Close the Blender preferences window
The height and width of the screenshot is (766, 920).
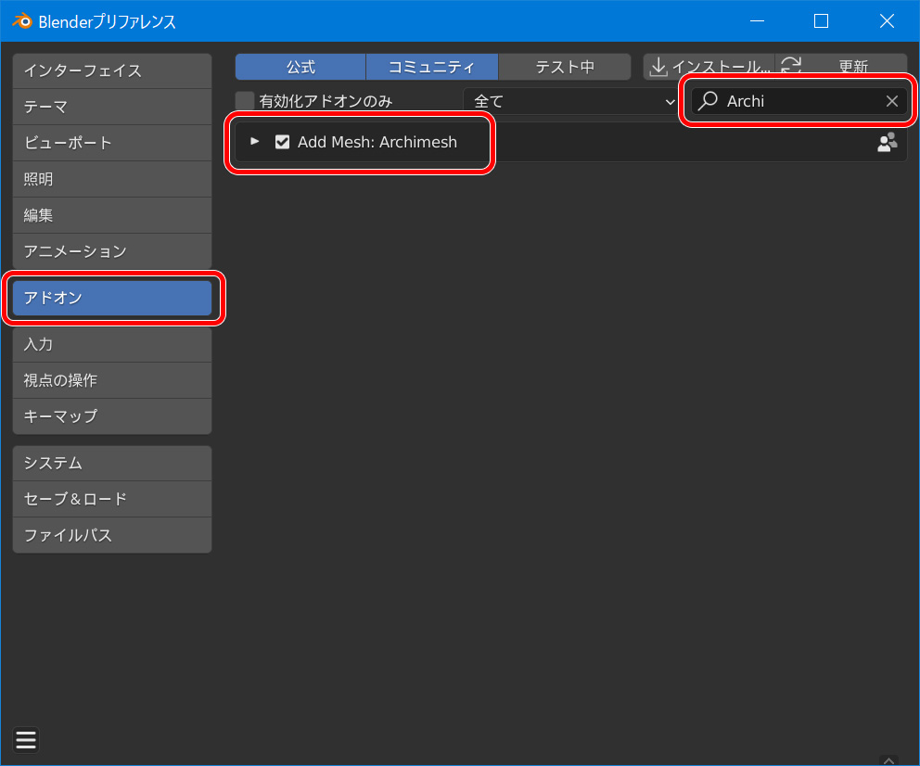(x=887, y=21)
